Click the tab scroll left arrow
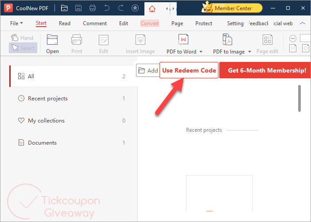 click(167, 8)
